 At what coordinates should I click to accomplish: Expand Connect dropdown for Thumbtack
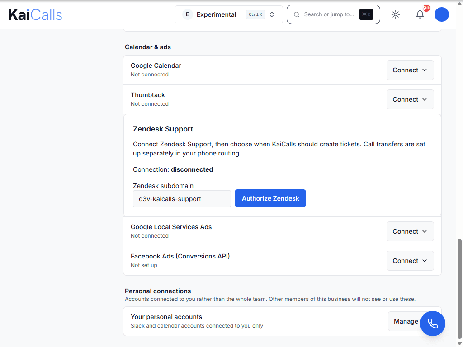[410, 99]
